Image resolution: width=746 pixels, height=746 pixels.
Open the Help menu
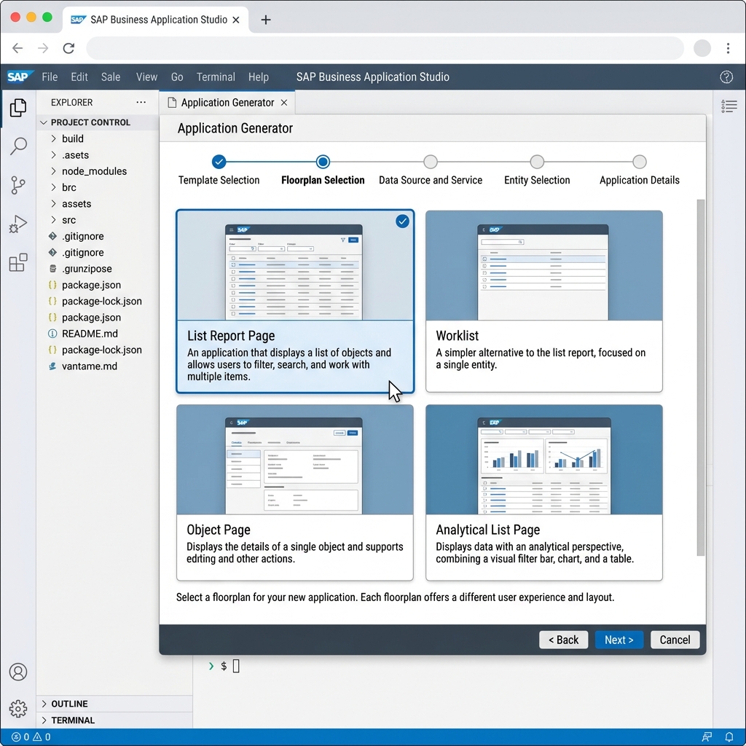[259, 76]
